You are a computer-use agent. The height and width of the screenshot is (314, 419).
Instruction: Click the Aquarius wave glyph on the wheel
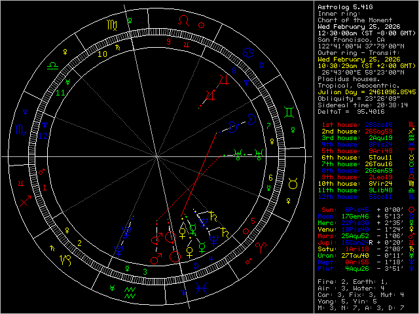click(x=130, y=288)
